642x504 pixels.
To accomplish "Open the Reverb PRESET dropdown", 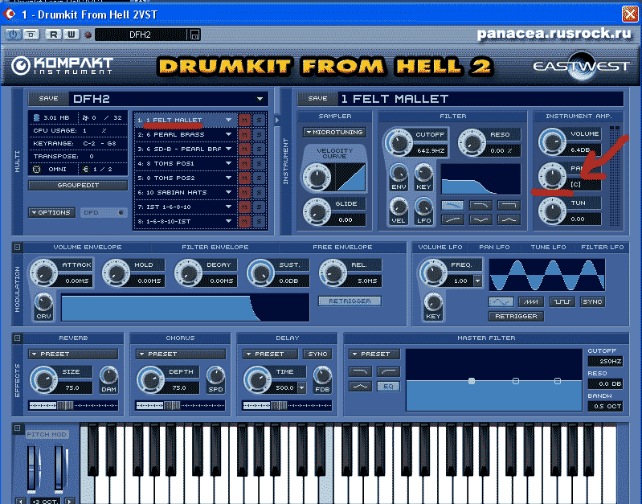I will pos(73,354).
